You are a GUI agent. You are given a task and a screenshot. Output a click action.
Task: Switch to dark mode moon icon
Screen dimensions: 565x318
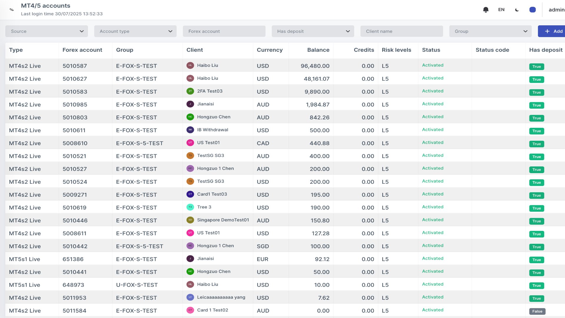coord(517,10)
